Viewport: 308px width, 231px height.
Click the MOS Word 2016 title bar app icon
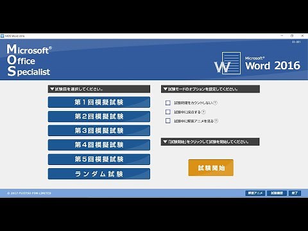pos(3,36)
